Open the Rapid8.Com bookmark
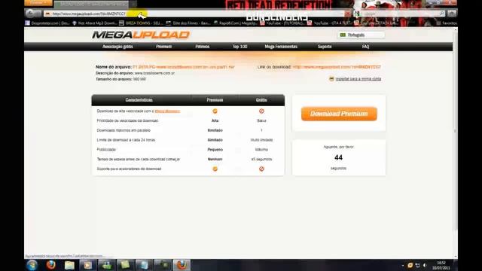This screenshot has height=271, width=482. pyautogui.click(x=235, y=23)
